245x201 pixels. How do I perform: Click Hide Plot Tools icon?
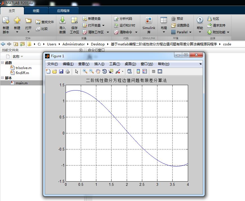coord(153,72)
